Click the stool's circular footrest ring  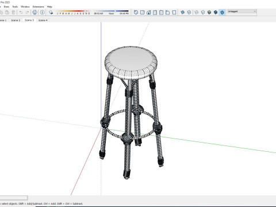point(148,135)
